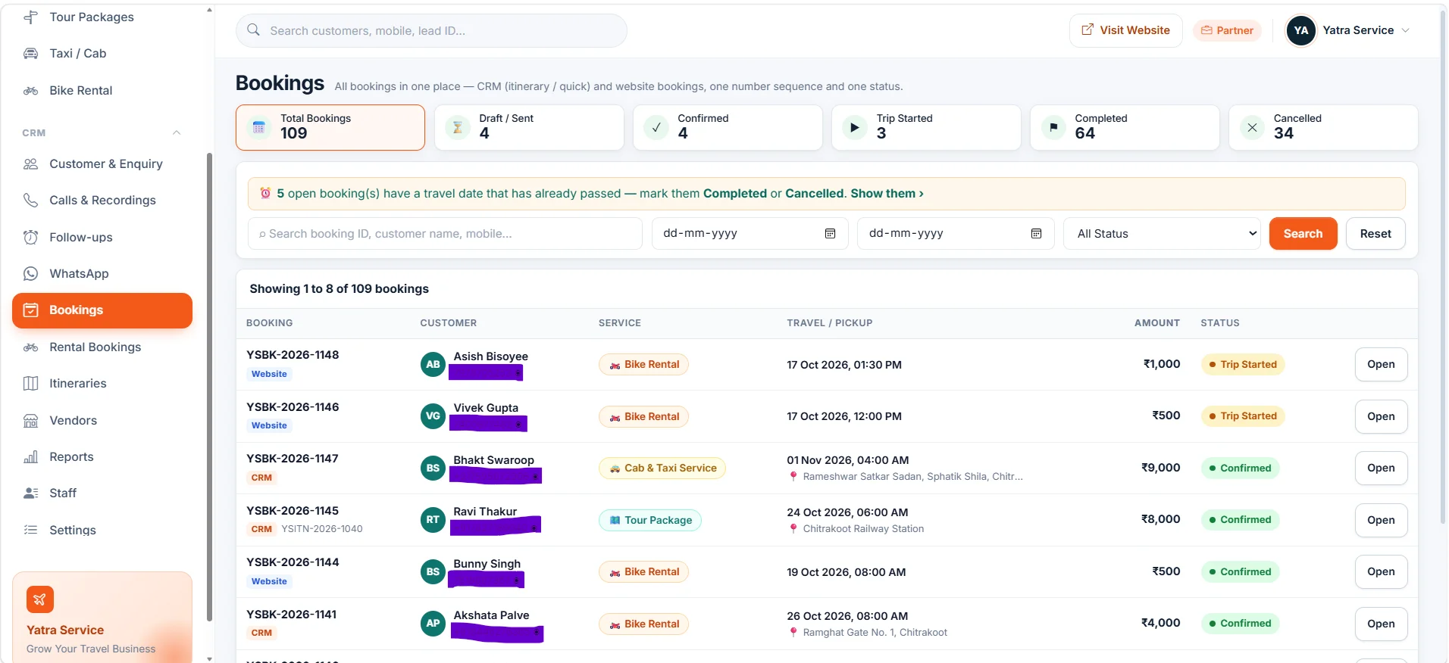Click Customer & Enquiry people icon
The width and height of the screenshot is (1449, 663).
[30, 163]
